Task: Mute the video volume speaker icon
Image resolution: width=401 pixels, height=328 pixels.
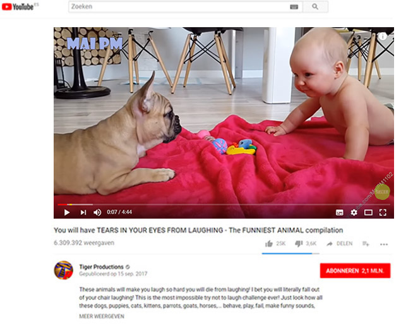Action: point(97,212)
